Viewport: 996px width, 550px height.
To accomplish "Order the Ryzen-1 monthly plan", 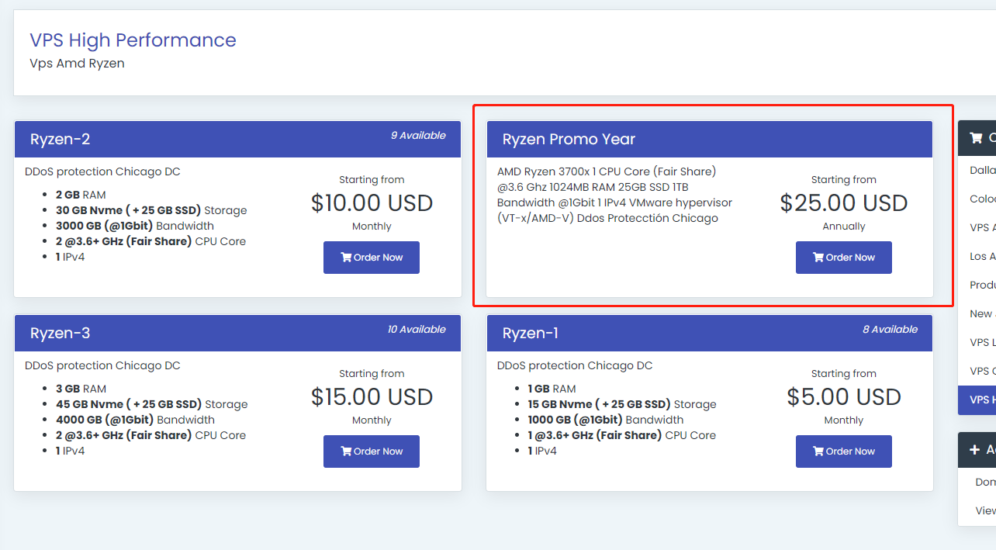I will [x=844, y=451].
